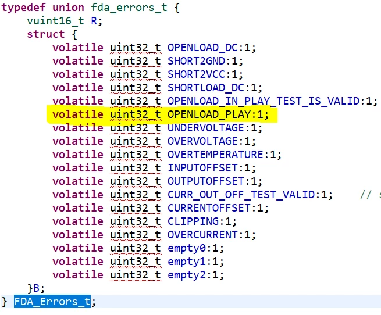Click uint32_t on the CLIPPING line
Screen dimensions: 381x315
click(x=136, y=221)
